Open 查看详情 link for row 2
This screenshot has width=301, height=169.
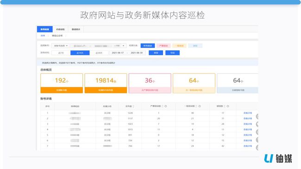click(248, 119)
